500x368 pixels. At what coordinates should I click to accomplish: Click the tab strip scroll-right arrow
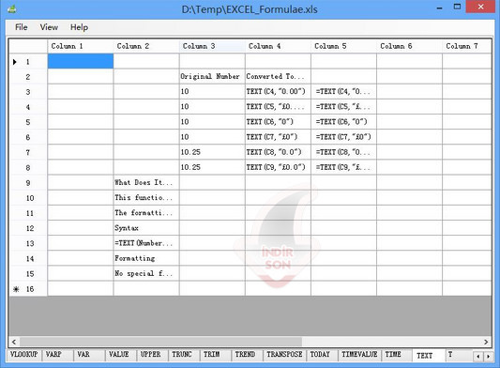pos(488,356)
